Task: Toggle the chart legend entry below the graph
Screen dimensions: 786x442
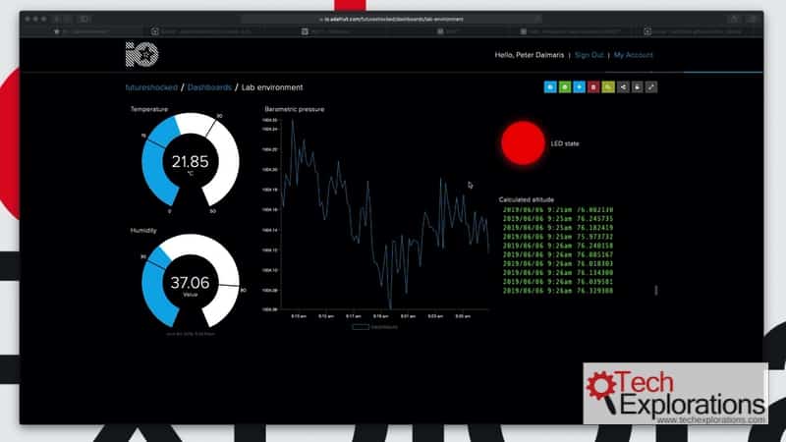Action: pos(375,327)
